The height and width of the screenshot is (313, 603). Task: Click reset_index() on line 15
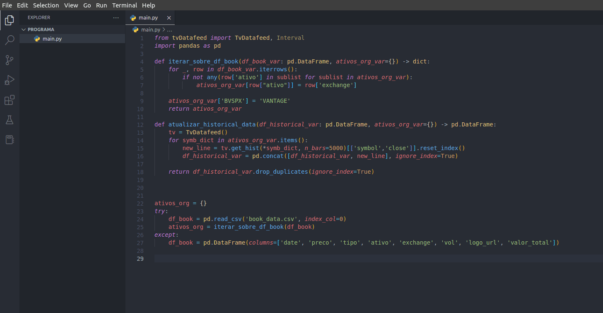[443, 148]
